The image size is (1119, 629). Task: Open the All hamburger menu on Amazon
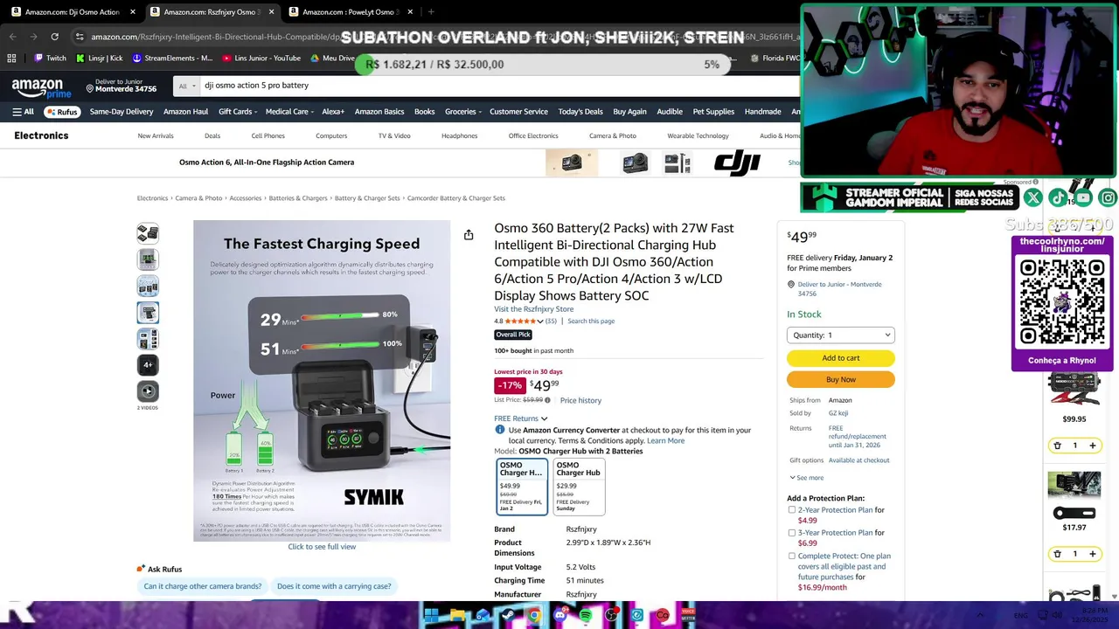point(23,112)
